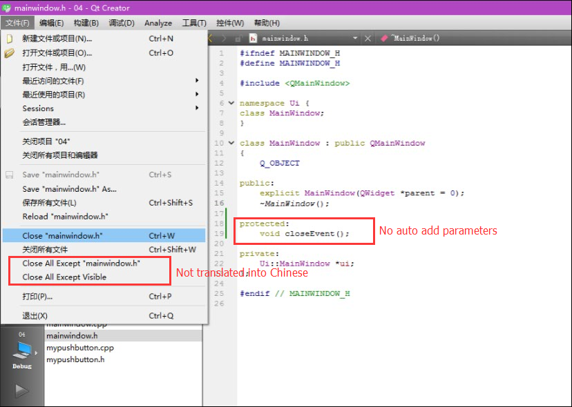Viewport: 572px width, 407px height.
Task: Click the go-forward arrow in editor toolbar
Action: 222,39
